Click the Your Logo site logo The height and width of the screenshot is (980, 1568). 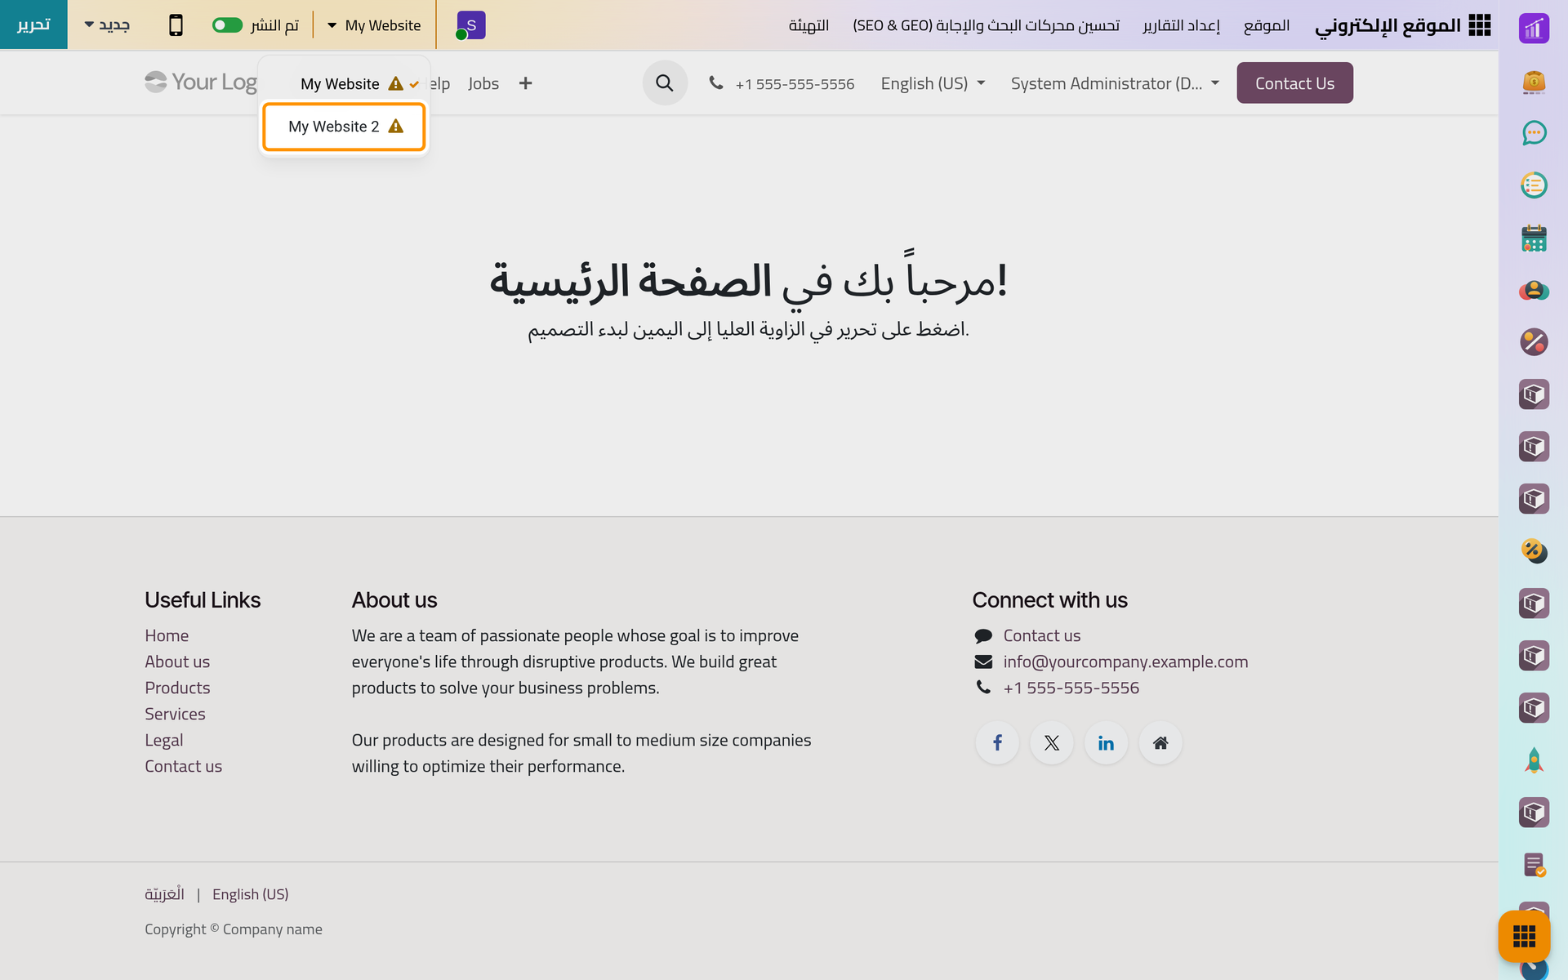tap(201, 82)
